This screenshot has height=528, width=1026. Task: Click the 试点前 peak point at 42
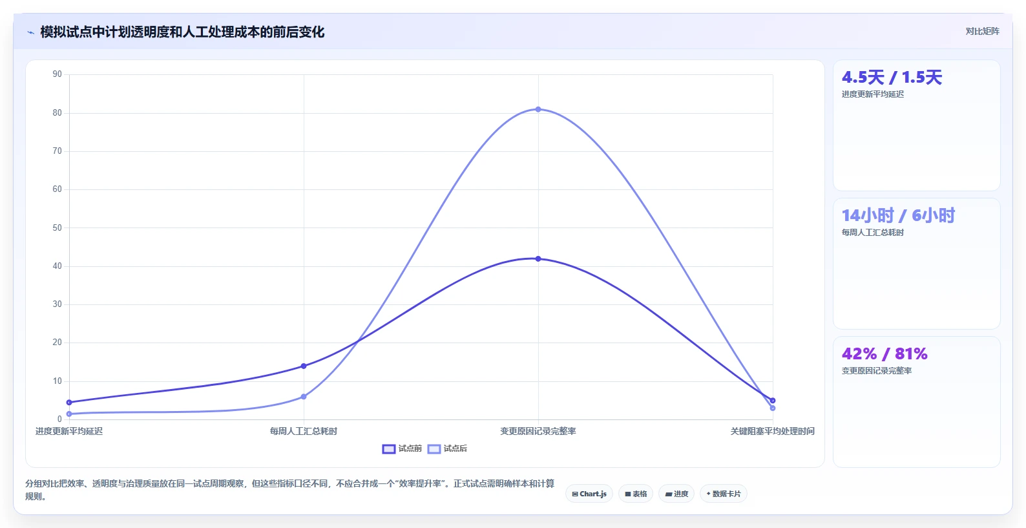[x=538, y=259]
